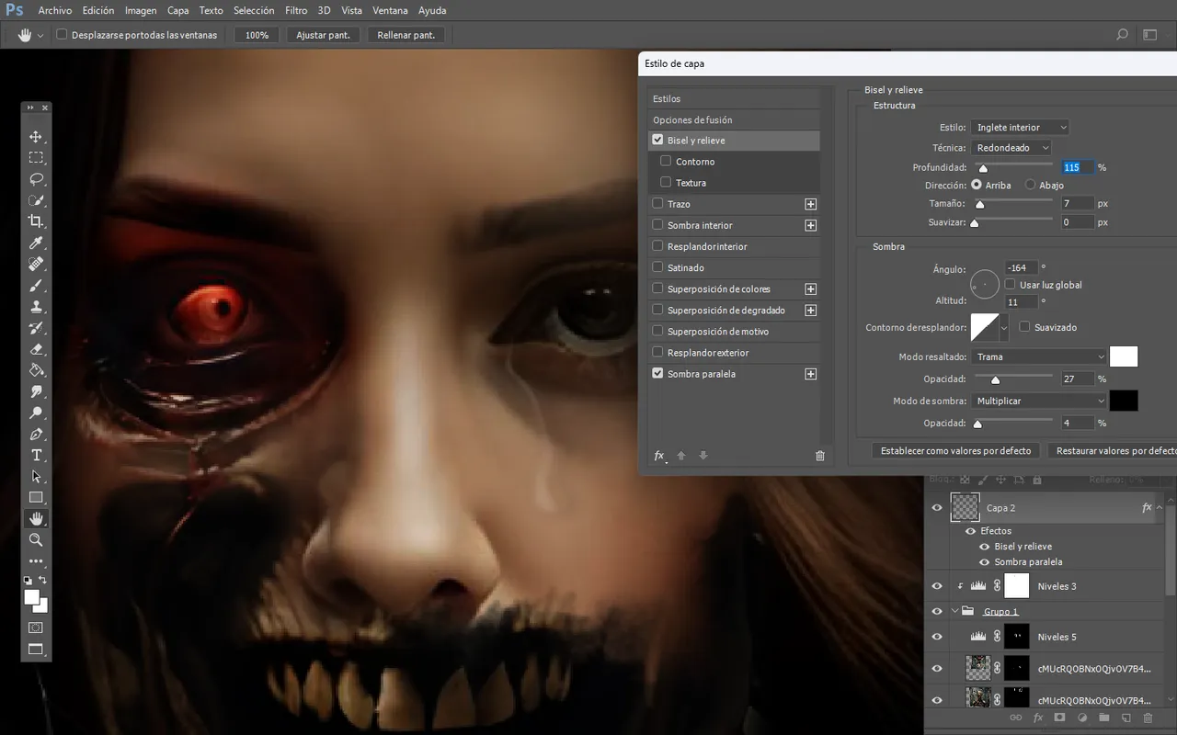Screen dimensions: 1177x735
Task: Select the Paint Bucket tool
Action: click(36, 370)
